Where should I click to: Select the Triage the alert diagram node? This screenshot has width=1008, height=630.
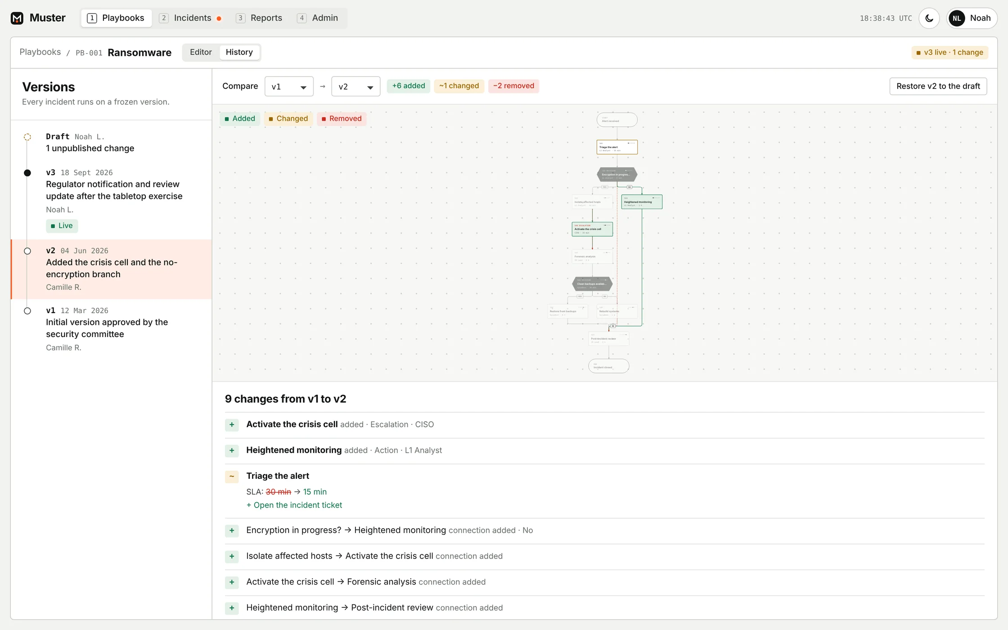tap(617, 147)
